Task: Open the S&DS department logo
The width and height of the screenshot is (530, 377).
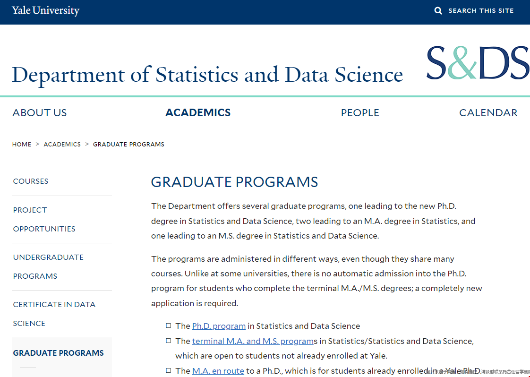Action: pyautogui.click(x=478, y=63)
